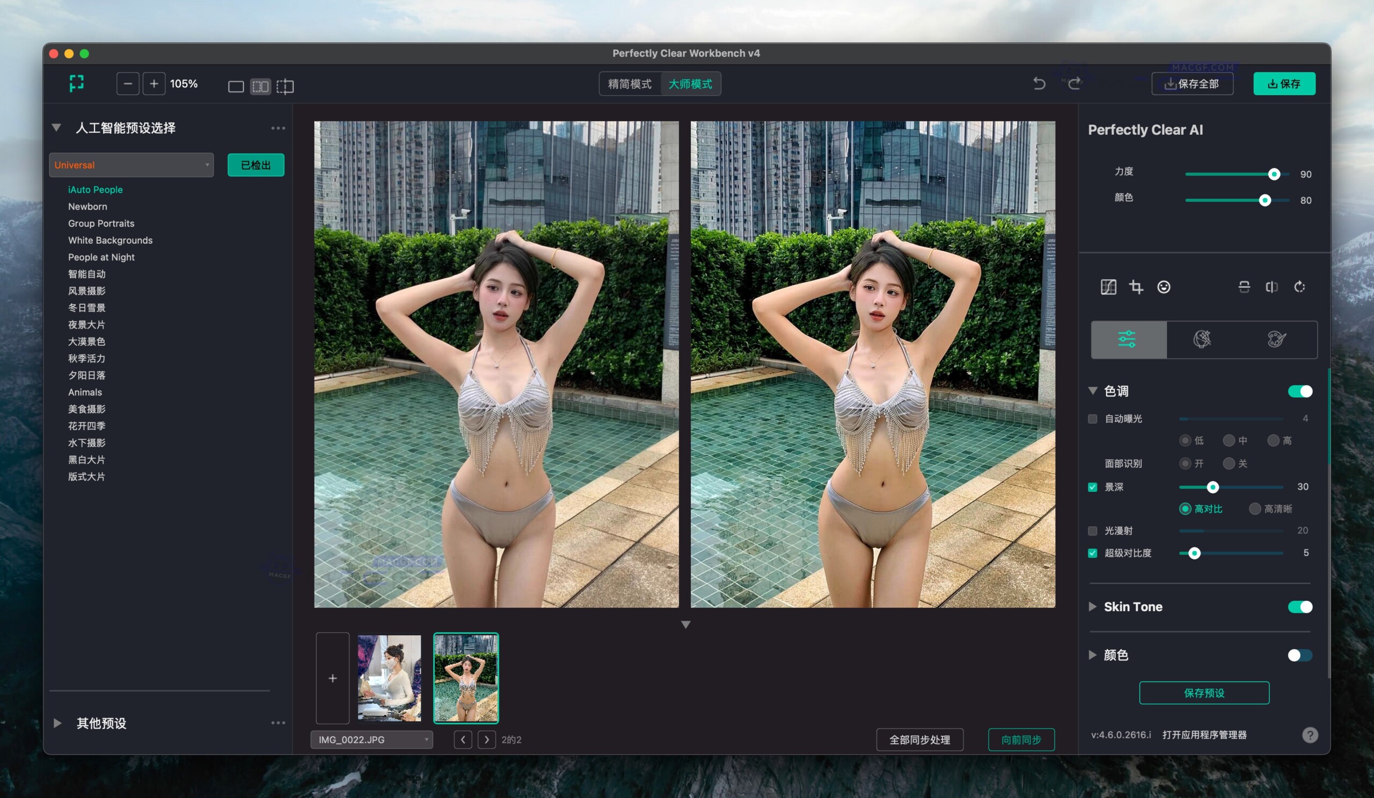Enable the 自动曝光 checkbox

(x=1093, y=419)
